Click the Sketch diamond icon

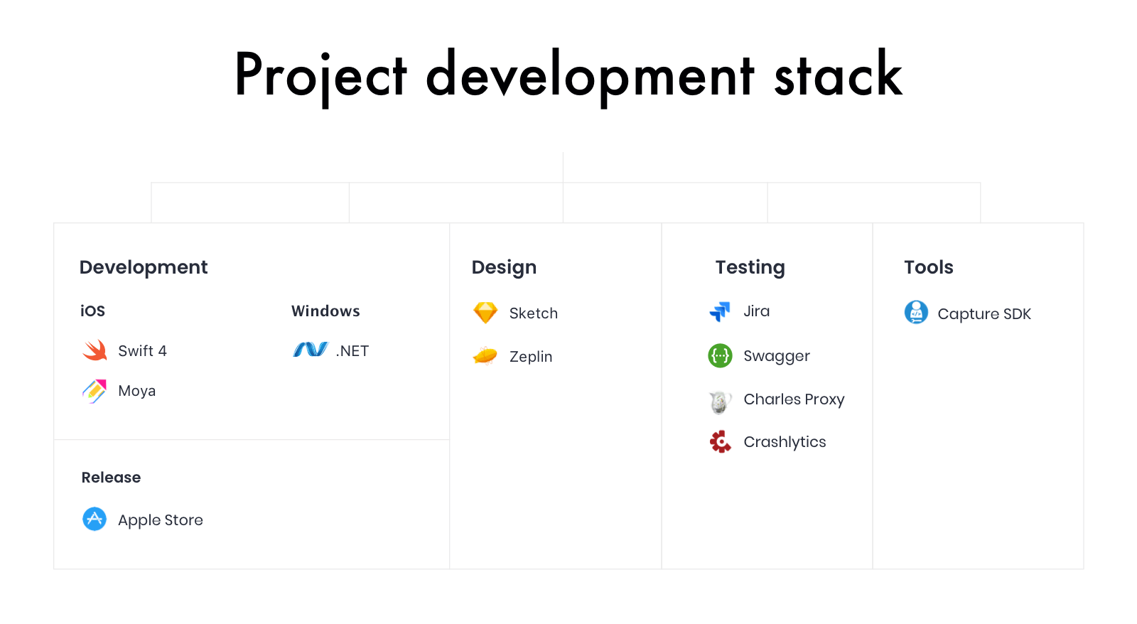tap(485, 313)
